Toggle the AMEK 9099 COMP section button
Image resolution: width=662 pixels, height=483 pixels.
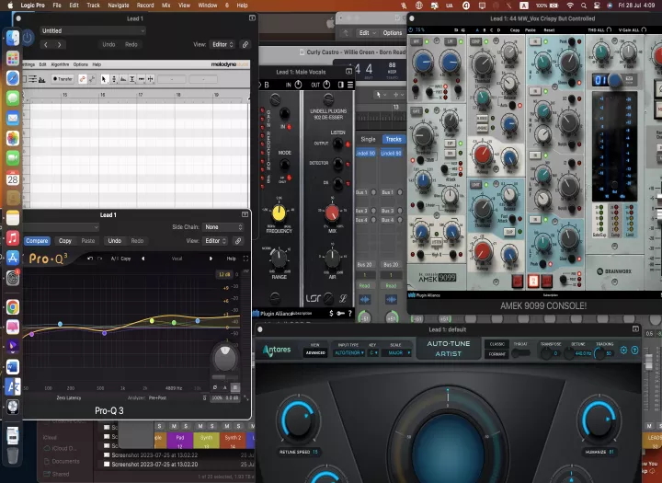[x=476, y=41]
